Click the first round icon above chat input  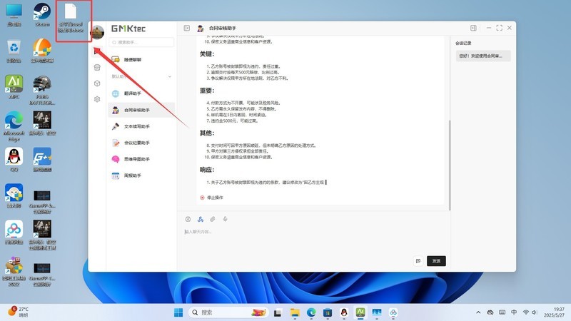point(188,219)
